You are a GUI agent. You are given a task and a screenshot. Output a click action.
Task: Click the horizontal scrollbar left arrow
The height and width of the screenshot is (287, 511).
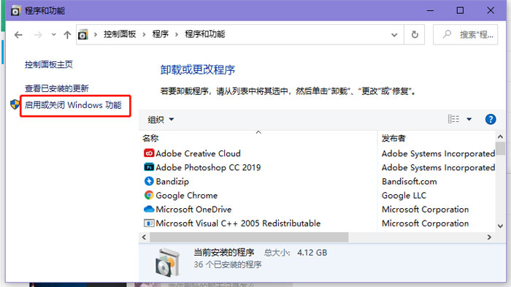pyautogui.click(x=144, y=237)
